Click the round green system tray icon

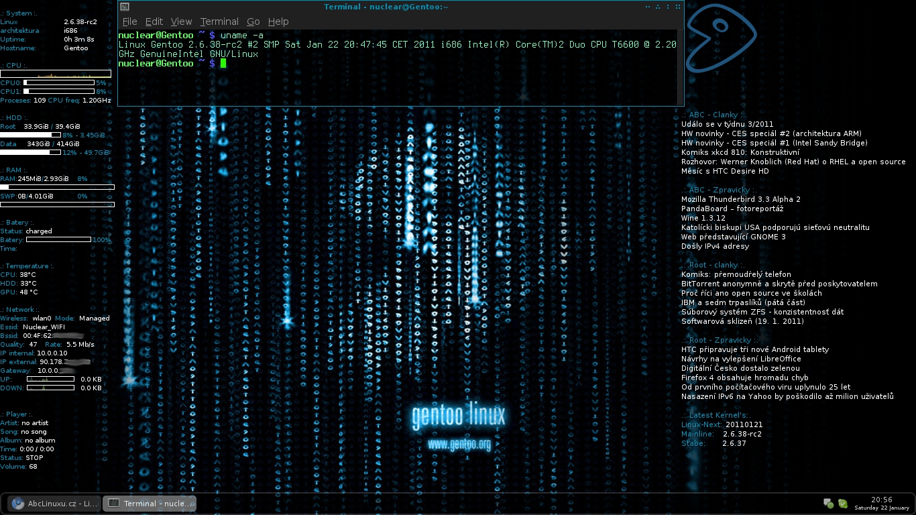(x=842, y=503)
